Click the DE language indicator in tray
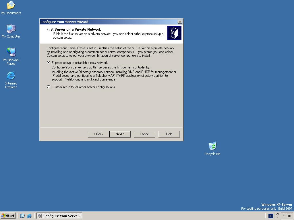 click(270, 216)
